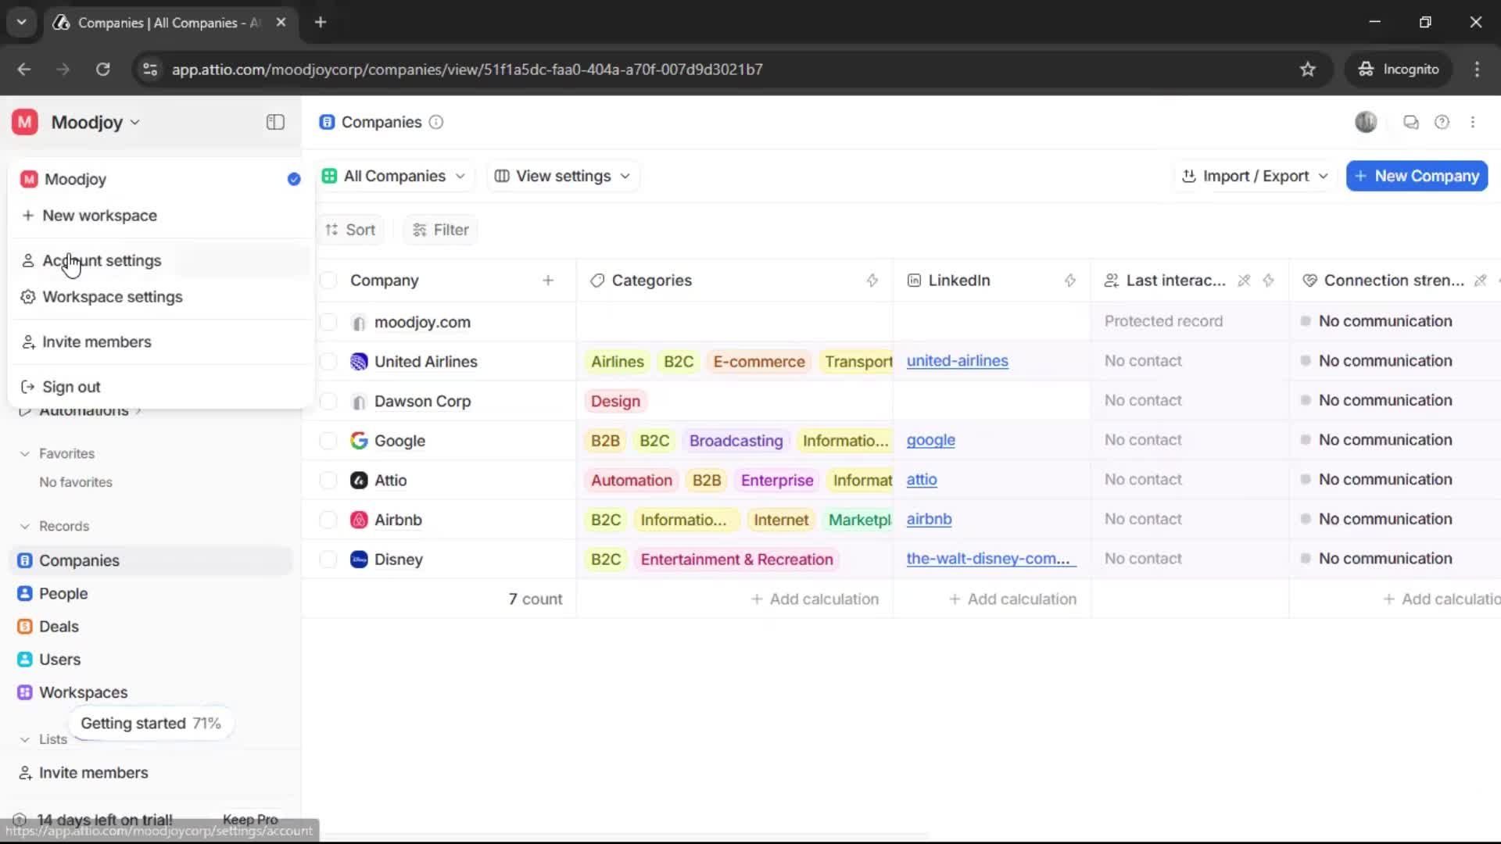Open the All Companies view dropdown
Screen dimensions: 1501x844
pyautogui.click(x=394, y=177)
